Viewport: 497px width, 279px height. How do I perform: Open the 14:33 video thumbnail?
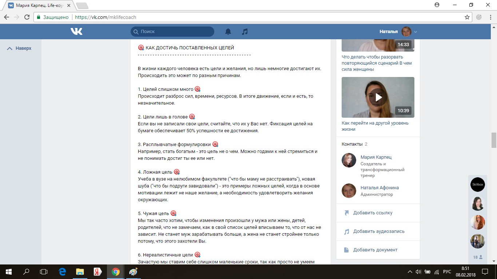378,45
